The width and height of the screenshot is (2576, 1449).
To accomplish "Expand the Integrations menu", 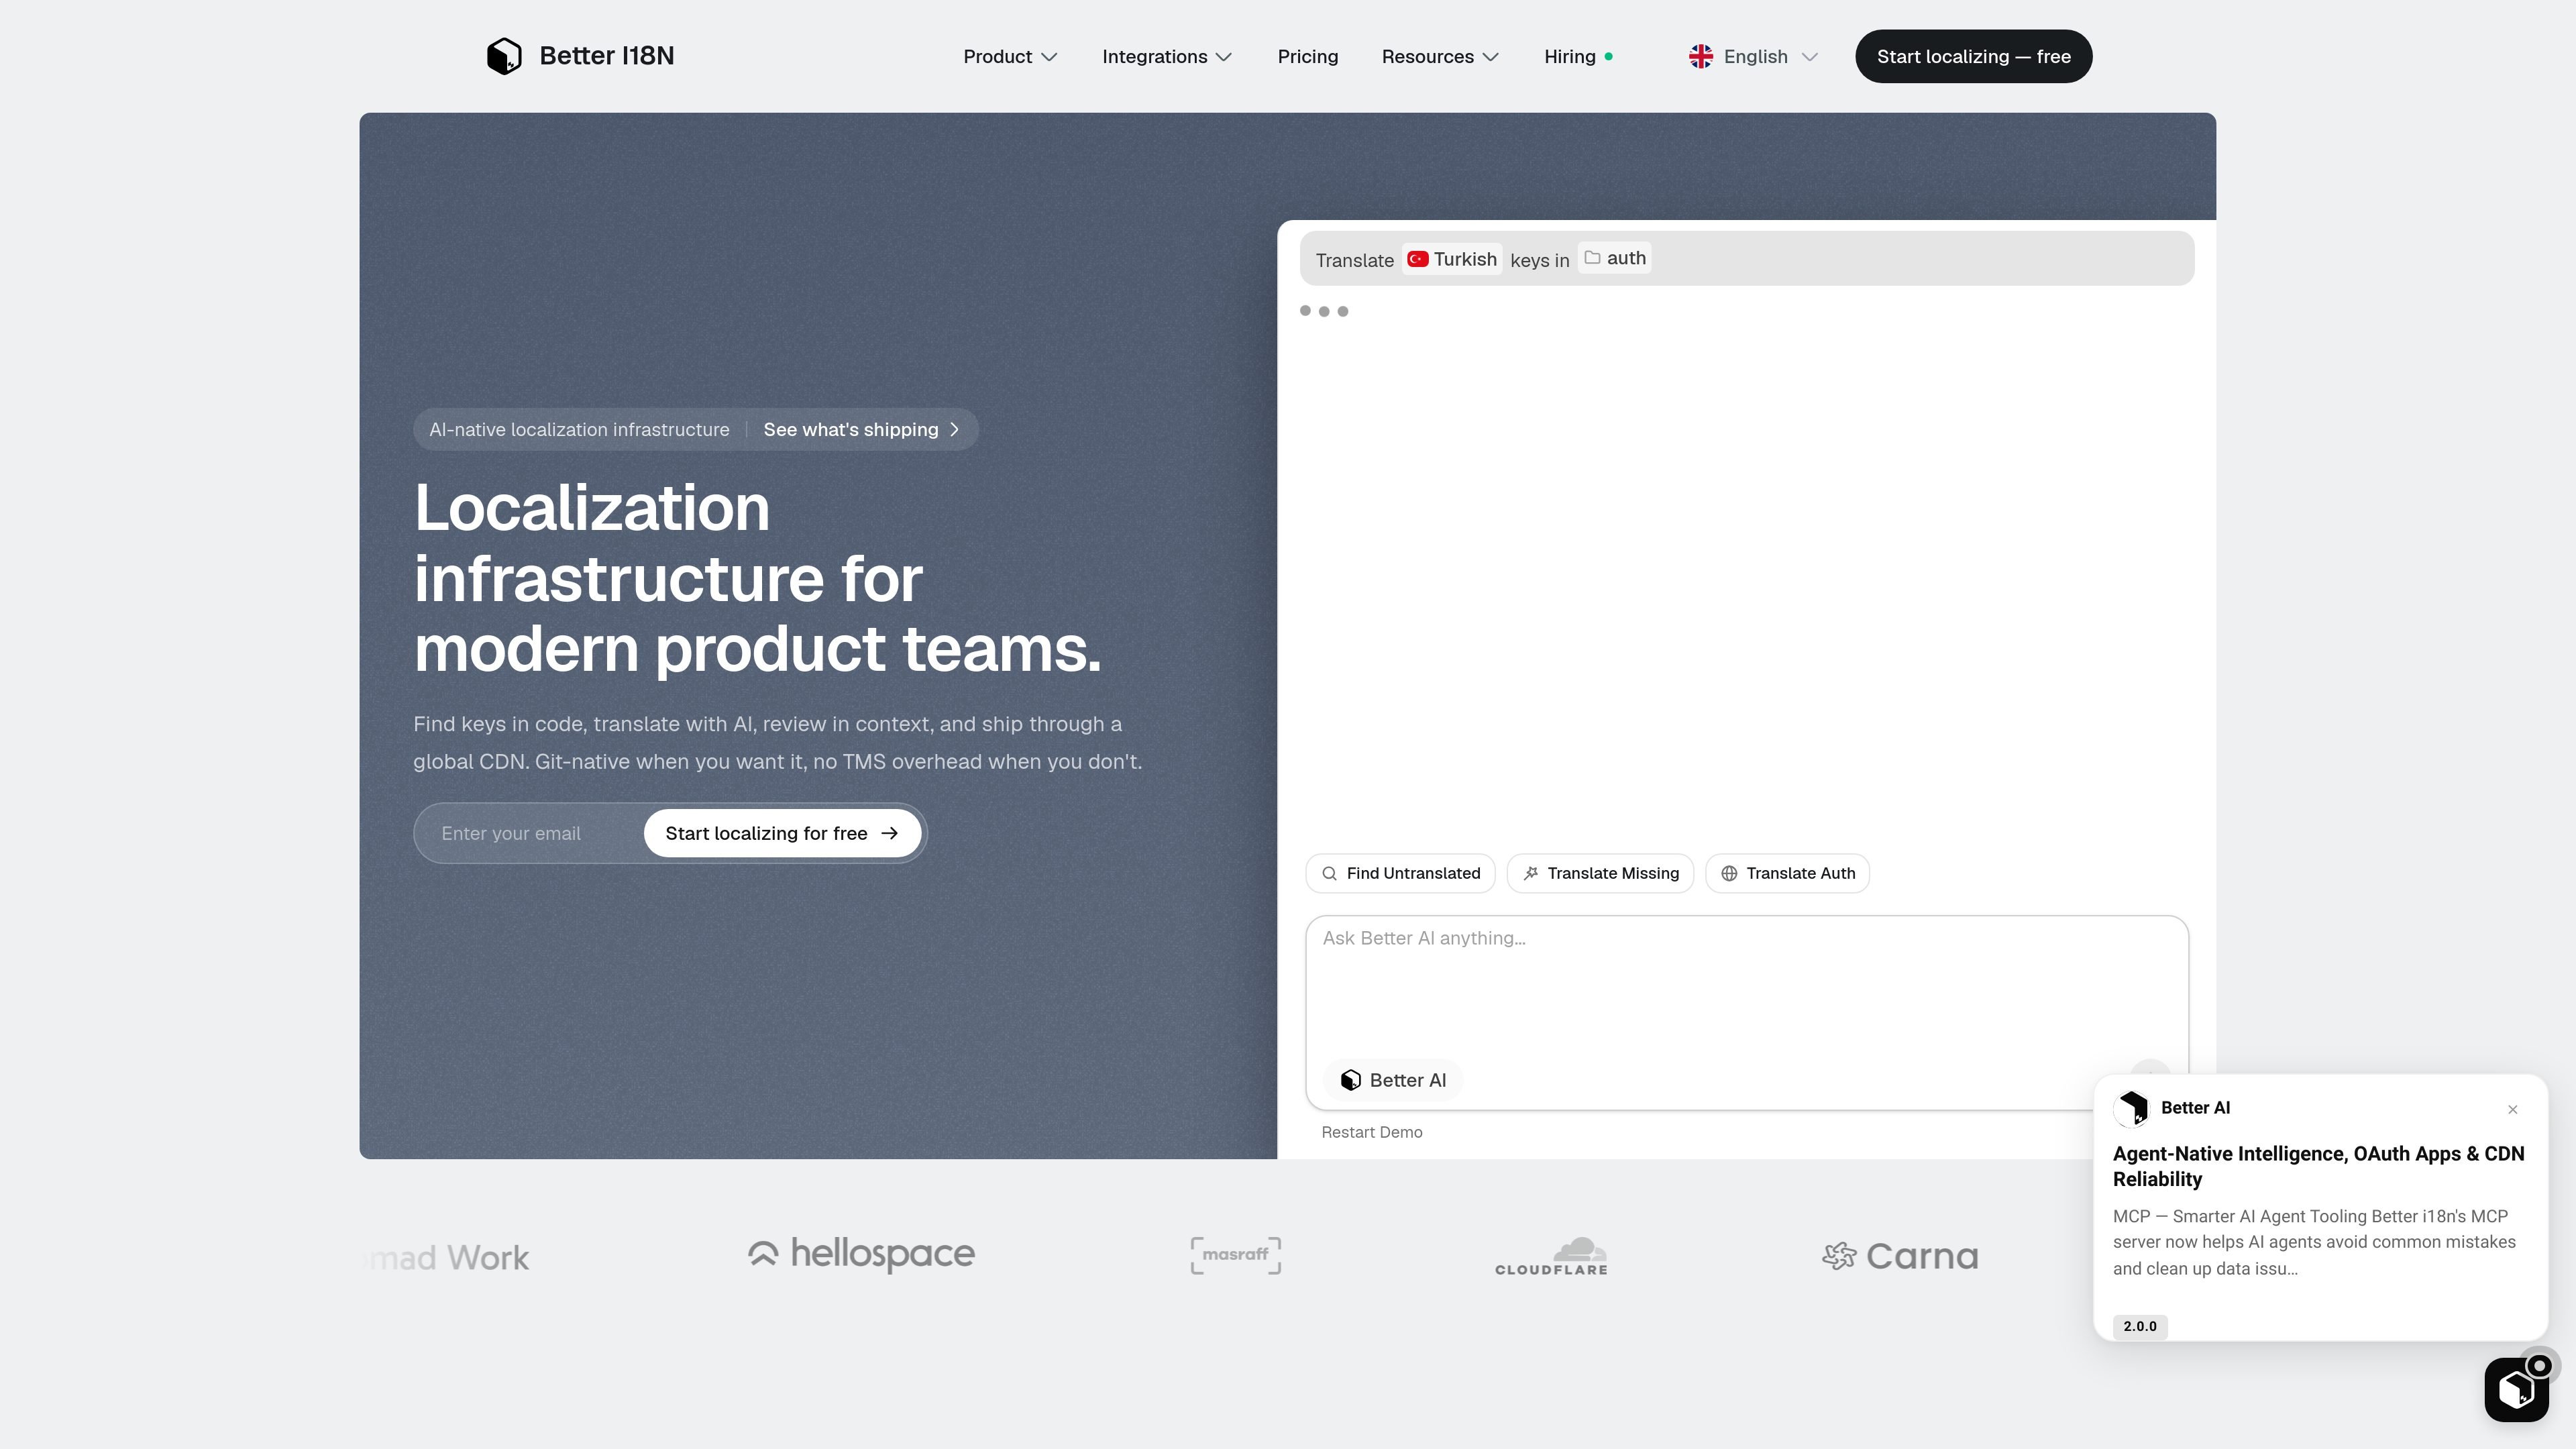I will point(1167,57).
